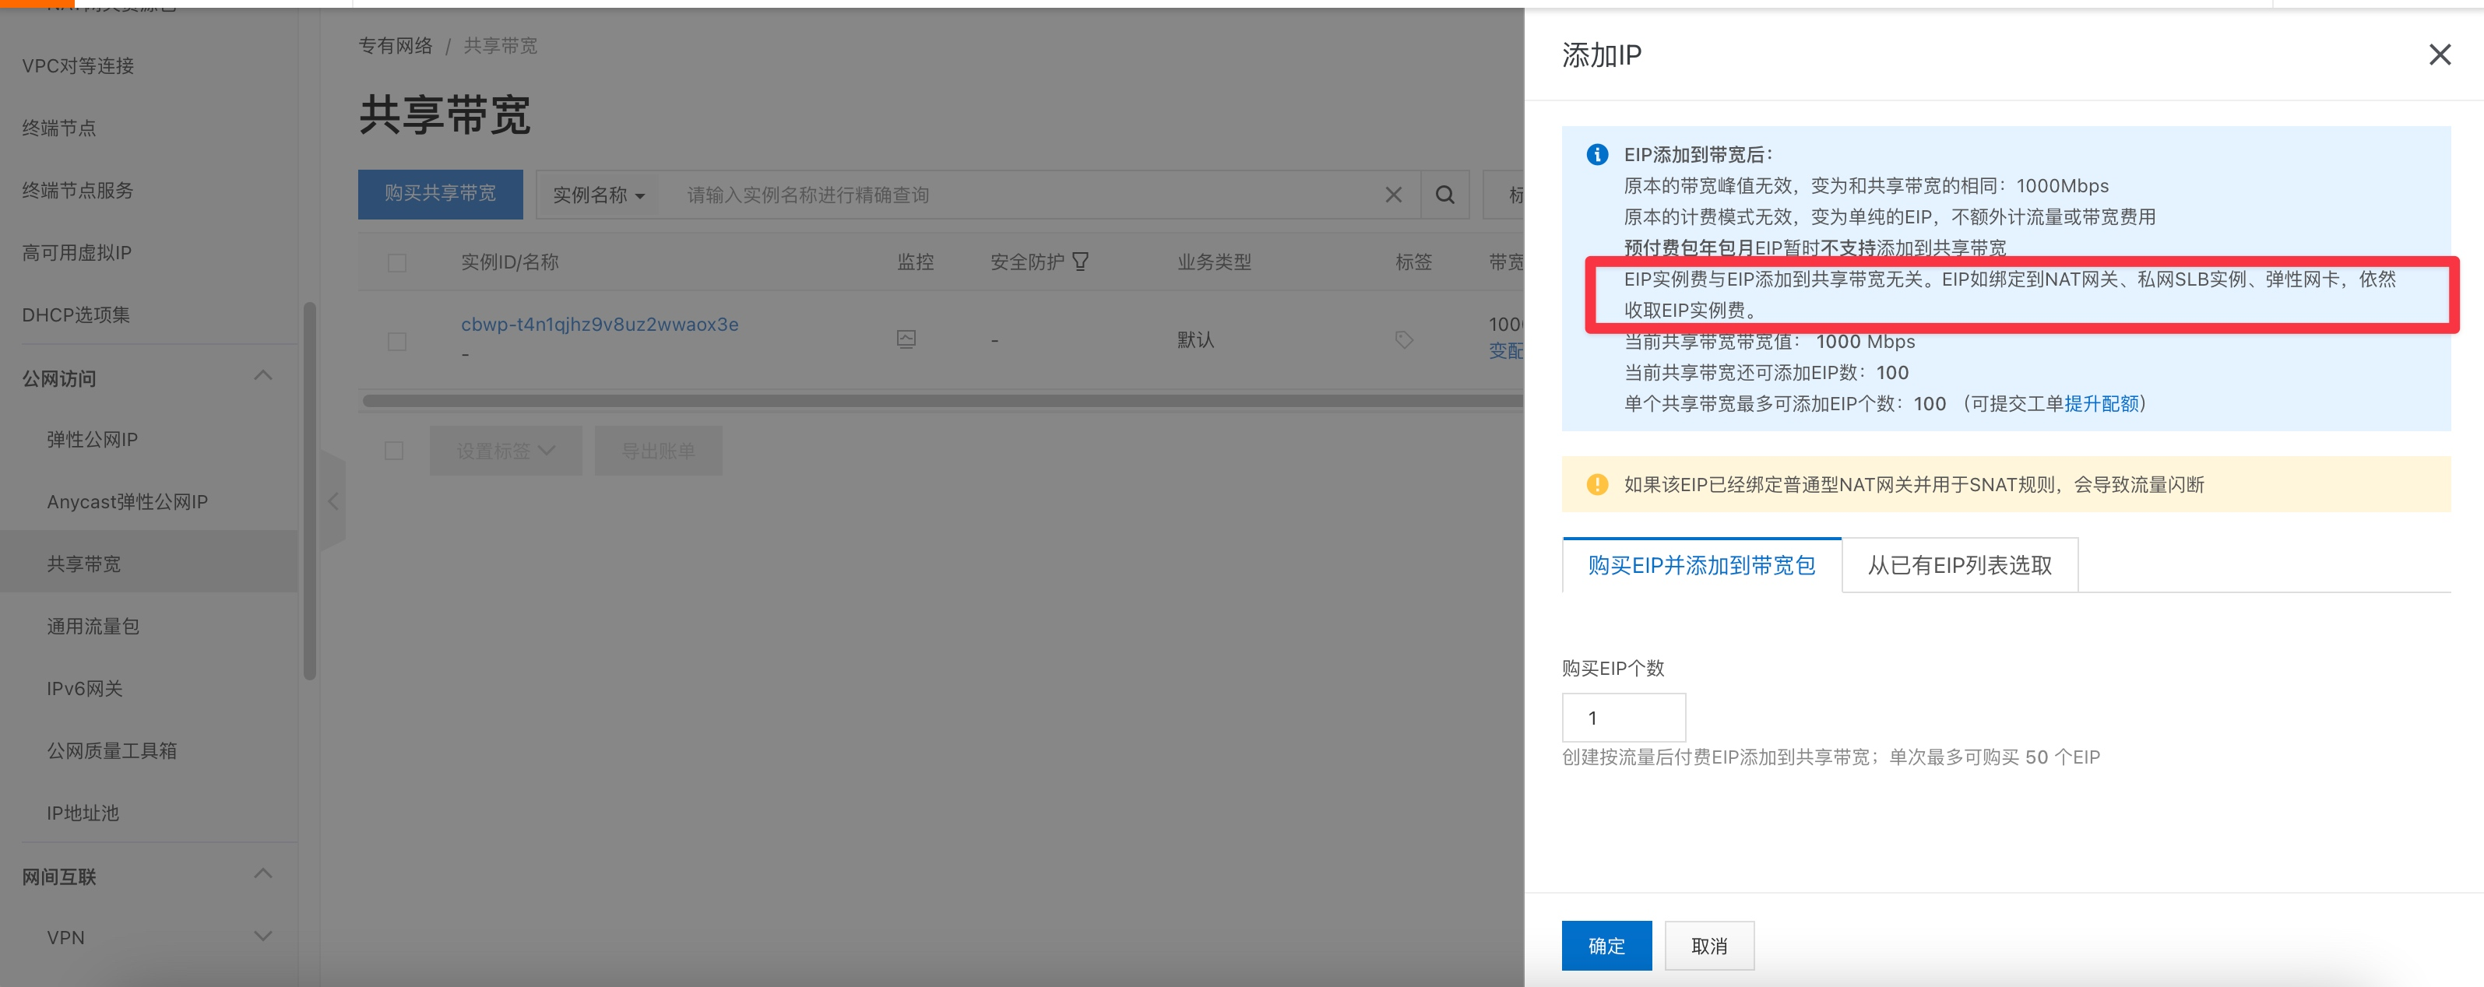Expand the VPN sidebar menu
Screen dimensions: 2484x987
[262, 936]
